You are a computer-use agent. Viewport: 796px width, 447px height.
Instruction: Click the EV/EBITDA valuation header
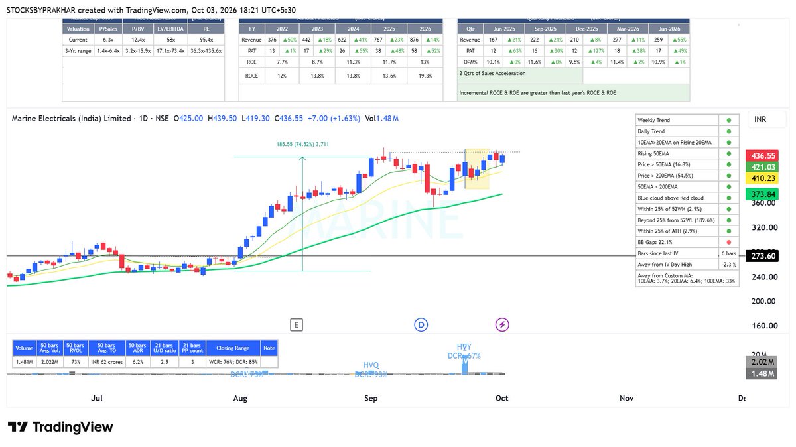170,29
